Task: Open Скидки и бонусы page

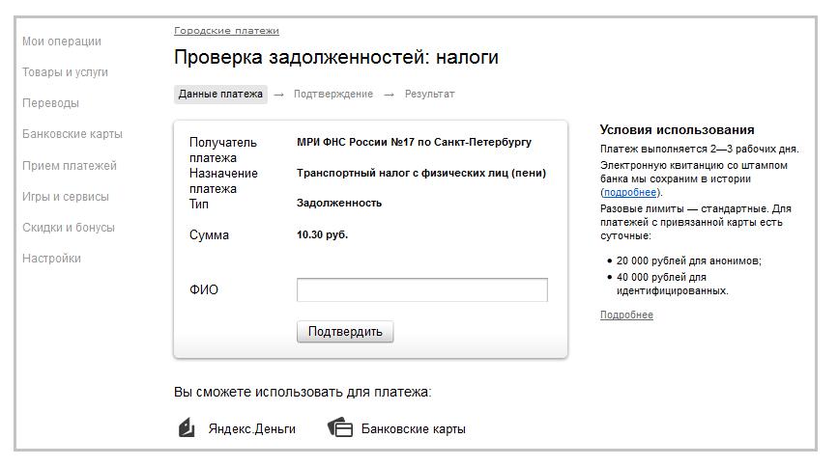Action: point(69,228)
